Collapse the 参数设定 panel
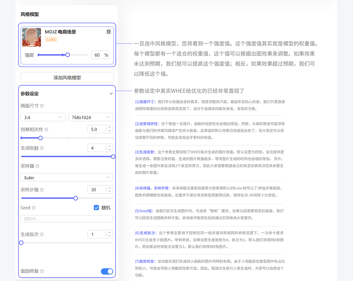The width and height of the screenshot is (353, 281). pyautogui.click(x=111, y=93)
